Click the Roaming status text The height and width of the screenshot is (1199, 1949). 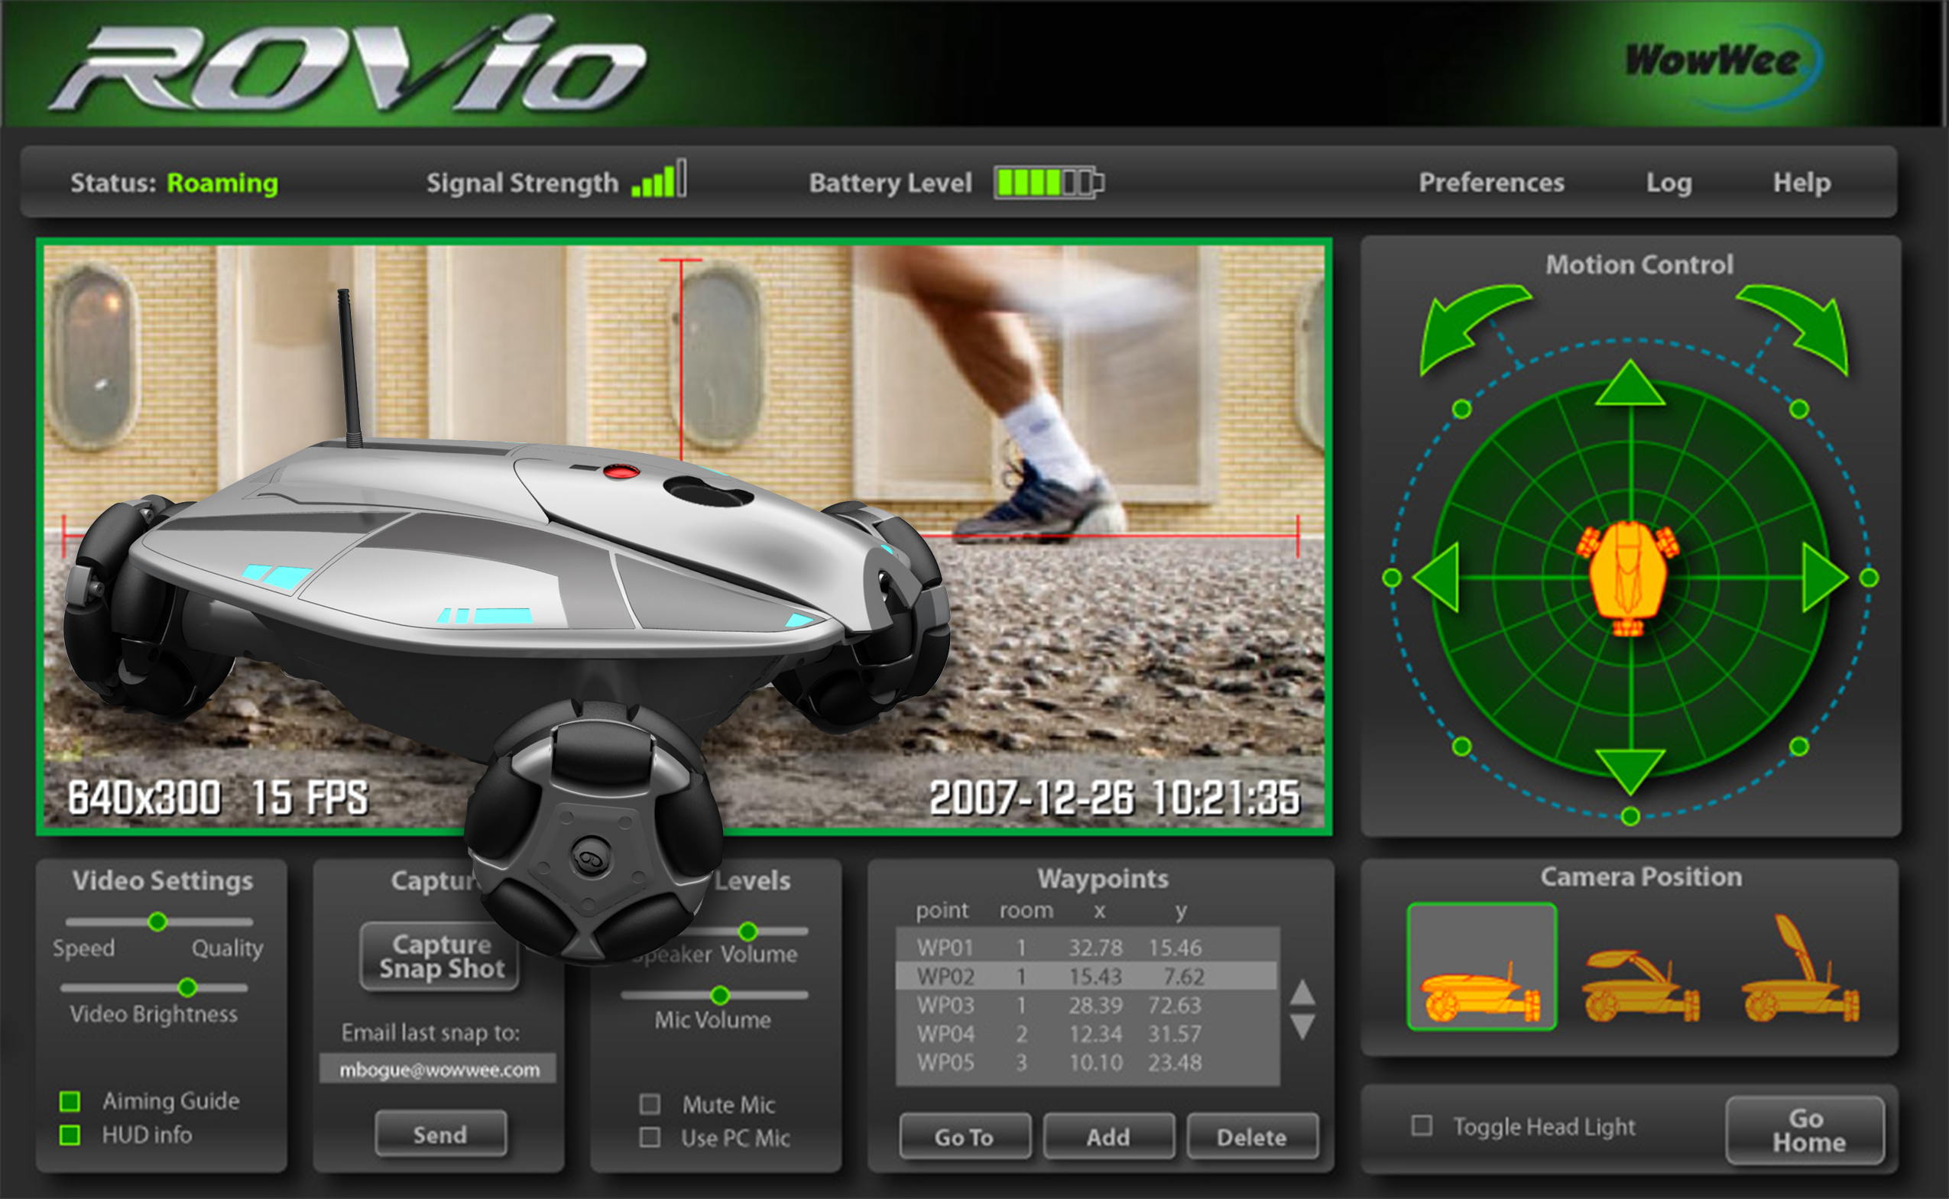coord(222,183)
